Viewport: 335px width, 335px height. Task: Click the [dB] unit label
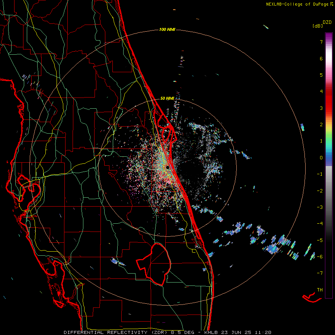[x=318, y=26]
